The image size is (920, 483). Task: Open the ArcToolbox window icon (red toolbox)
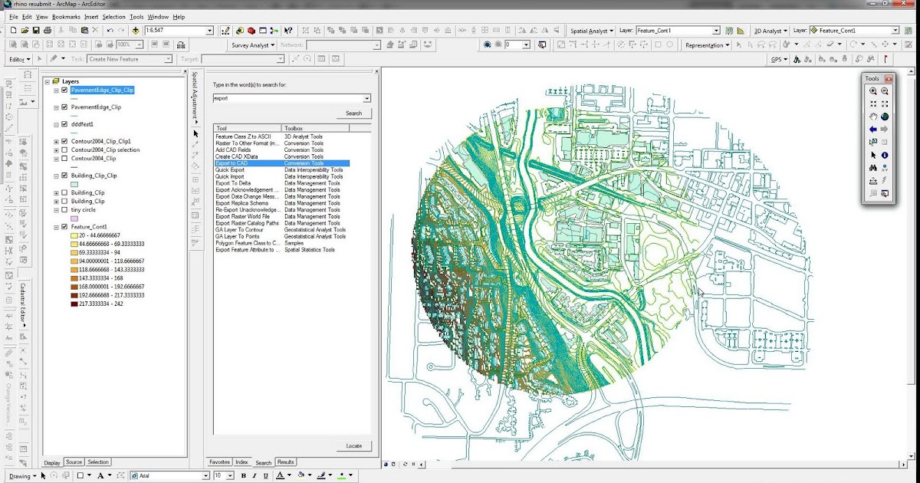pos(251,31)
